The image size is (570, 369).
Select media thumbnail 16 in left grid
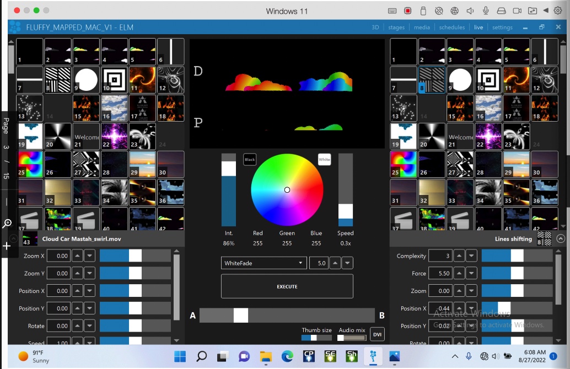pos(114,107)
